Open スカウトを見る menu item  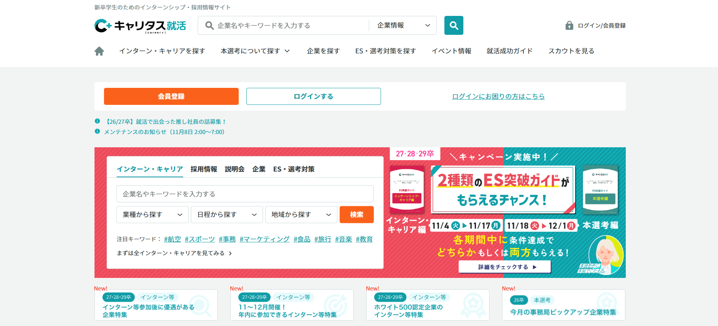coord(571,51)
